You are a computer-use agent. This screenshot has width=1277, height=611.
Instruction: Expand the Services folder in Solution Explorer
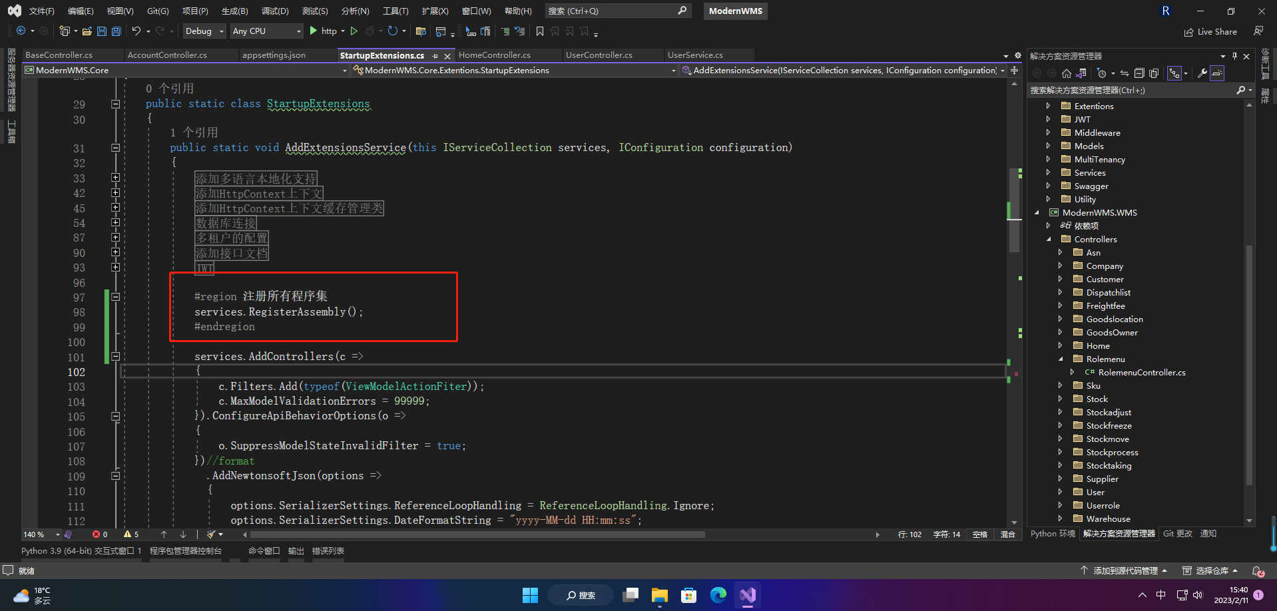[x=1048, y=172]
